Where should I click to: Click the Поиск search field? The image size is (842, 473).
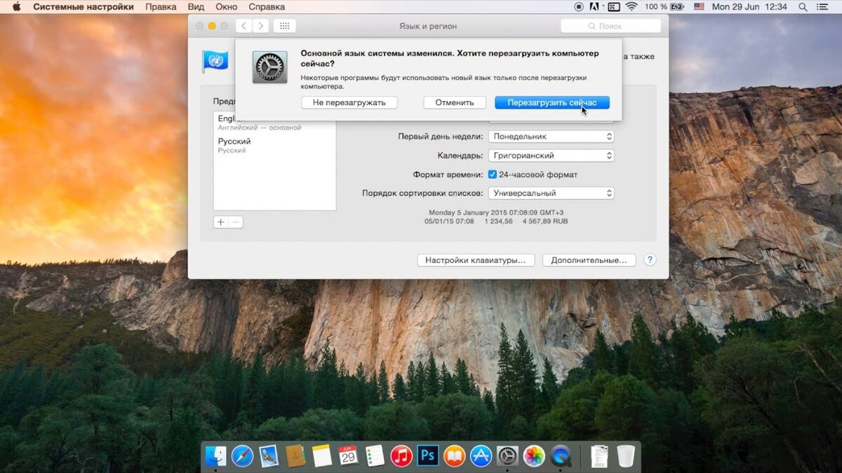[610, 26]
